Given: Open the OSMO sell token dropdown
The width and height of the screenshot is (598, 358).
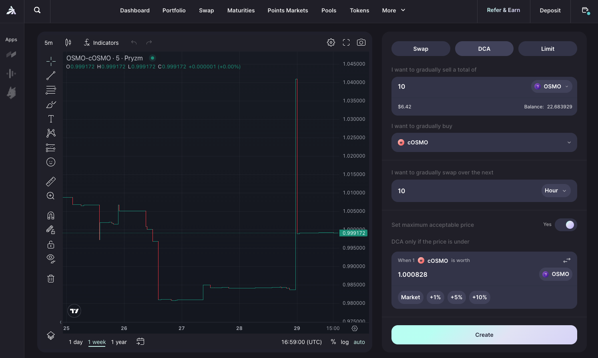Looking at the screenshot, I should 552,86.
